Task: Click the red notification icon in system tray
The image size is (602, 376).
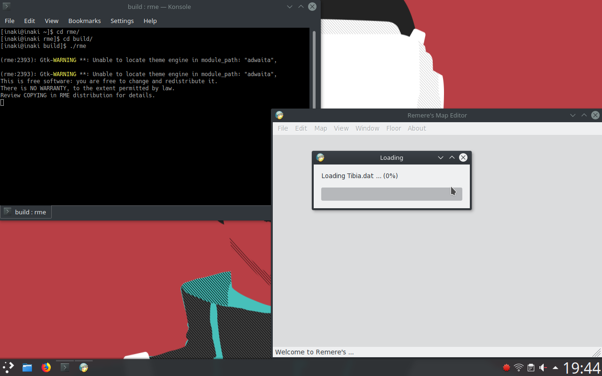Action: (x=507, y=368)
